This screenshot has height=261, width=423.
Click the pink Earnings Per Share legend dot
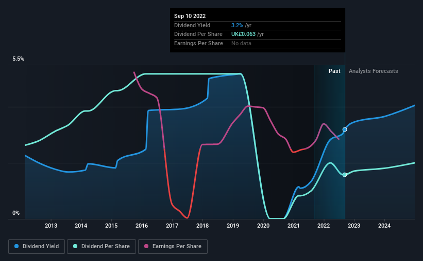(x=146, y=246)
